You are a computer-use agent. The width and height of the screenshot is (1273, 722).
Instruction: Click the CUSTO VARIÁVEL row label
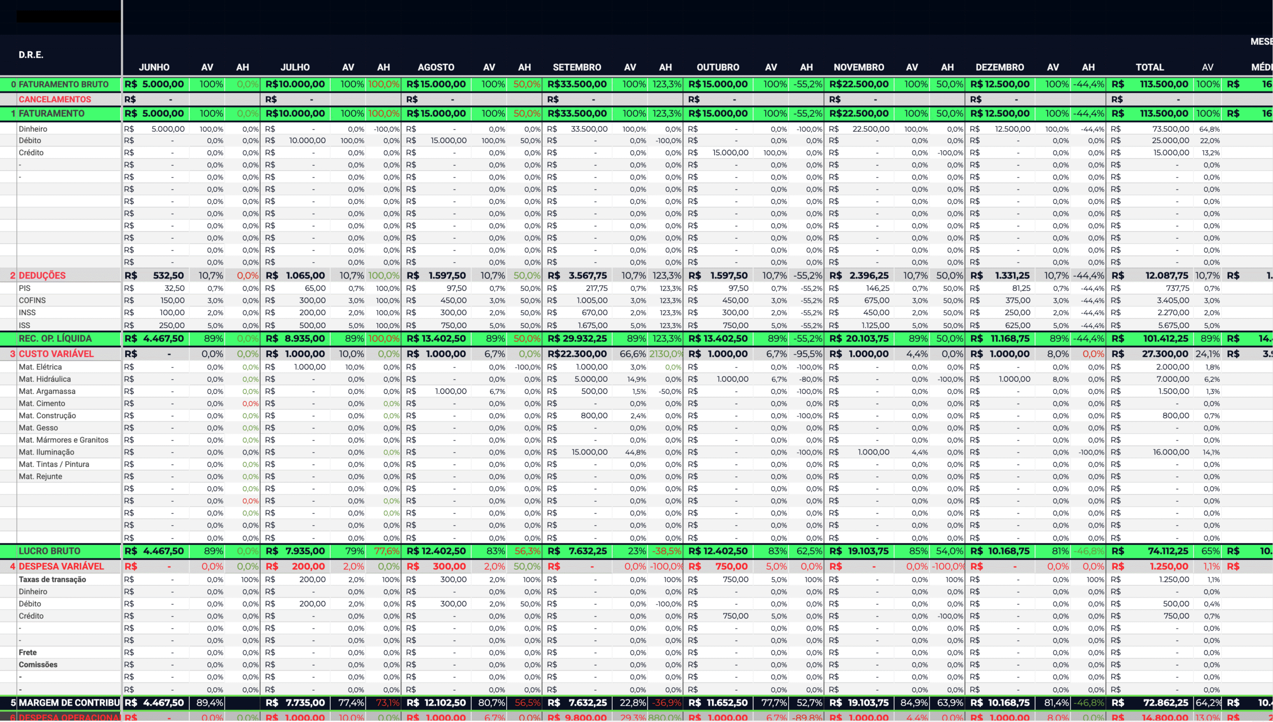click(x=56, y=354)
